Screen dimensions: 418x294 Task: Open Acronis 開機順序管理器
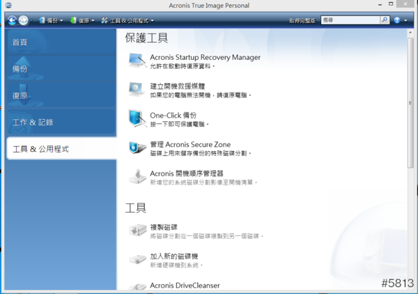click(x=187, y=173)
